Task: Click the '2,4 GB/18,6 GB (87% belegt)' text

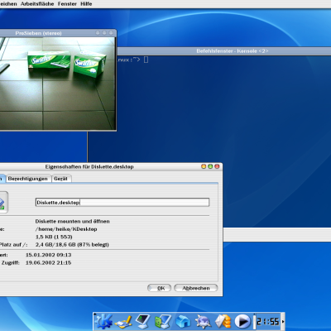Action: pos(72,245)
